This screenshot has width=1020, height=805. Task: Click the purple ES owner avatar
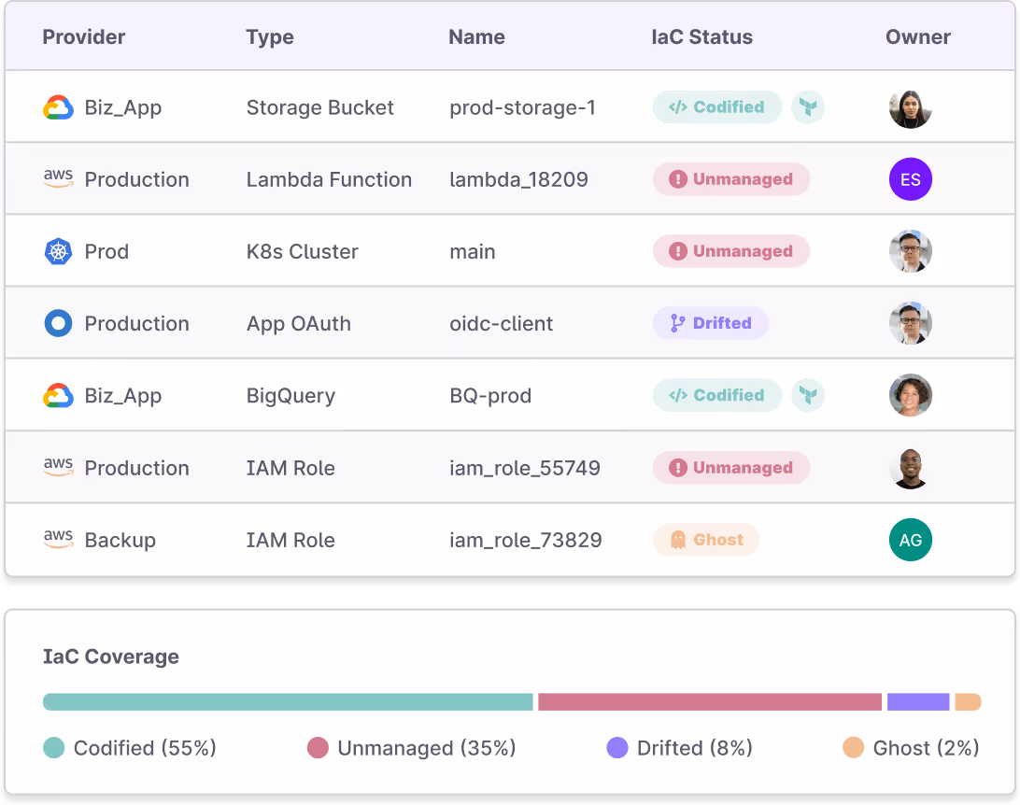click(911, 179)
